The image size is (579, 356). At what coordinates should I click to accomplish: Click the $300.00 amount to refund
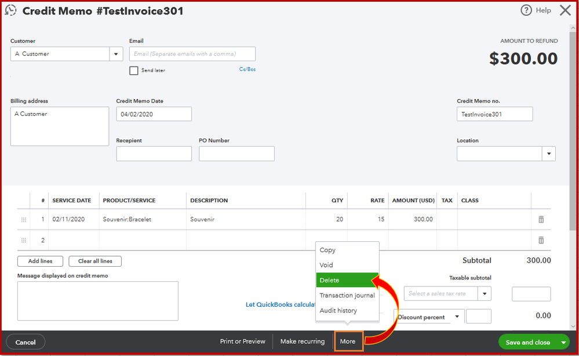click(x=523, y=59)
